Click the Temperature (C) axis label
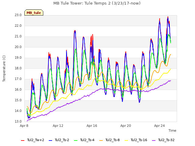This screenshot has width=195, height=146. (4, 68)
